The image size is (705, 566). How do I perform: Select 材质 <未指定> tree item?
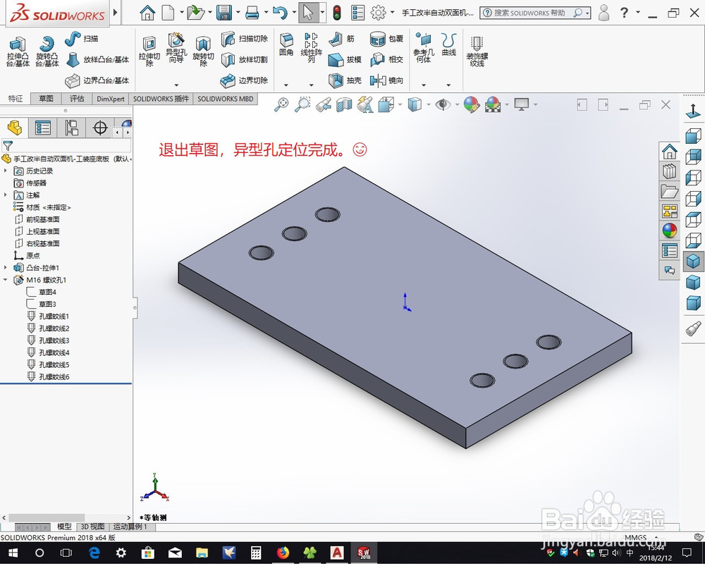click(x=42, y=207)
